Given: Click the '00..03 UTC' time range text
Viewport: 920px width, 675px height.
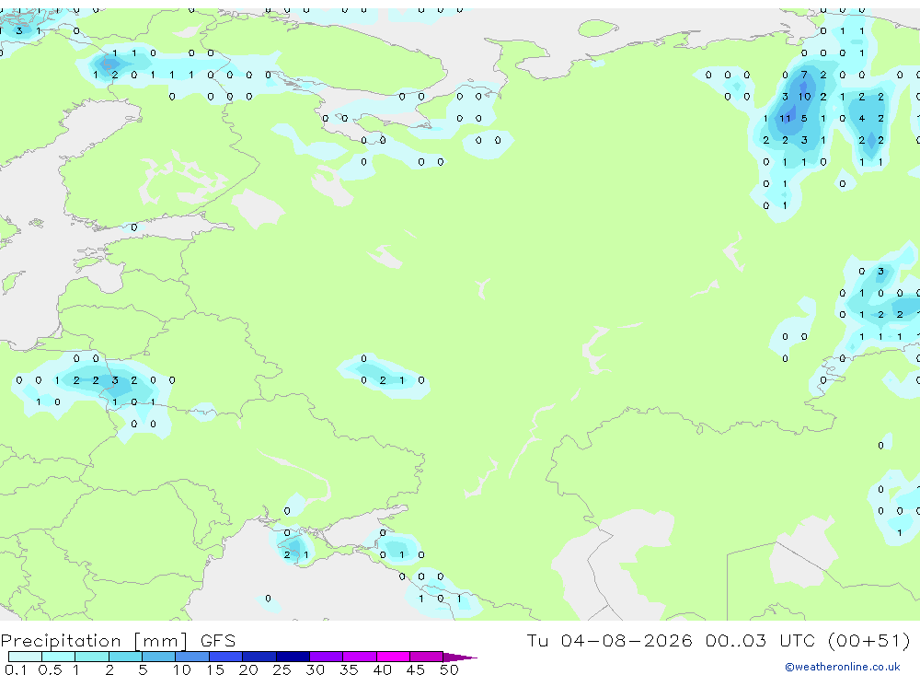Looking at the screenshot, I should pyautogui.click(x=761, y=640).
